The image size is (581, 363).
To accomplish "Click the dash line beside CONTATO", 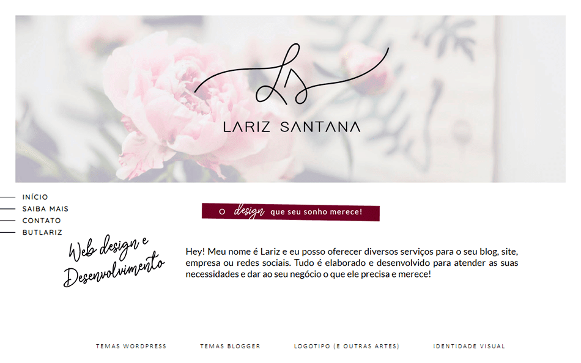I will (8, 221).
